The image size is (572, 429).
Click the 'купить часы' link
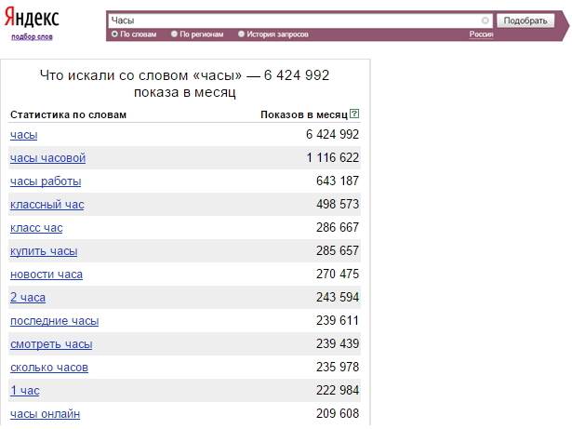pos(44,251)
